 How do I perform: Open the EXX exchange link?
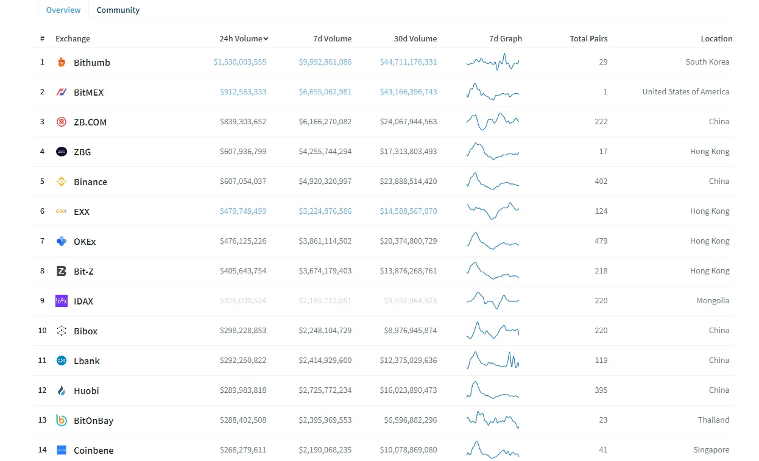point(82,211)
